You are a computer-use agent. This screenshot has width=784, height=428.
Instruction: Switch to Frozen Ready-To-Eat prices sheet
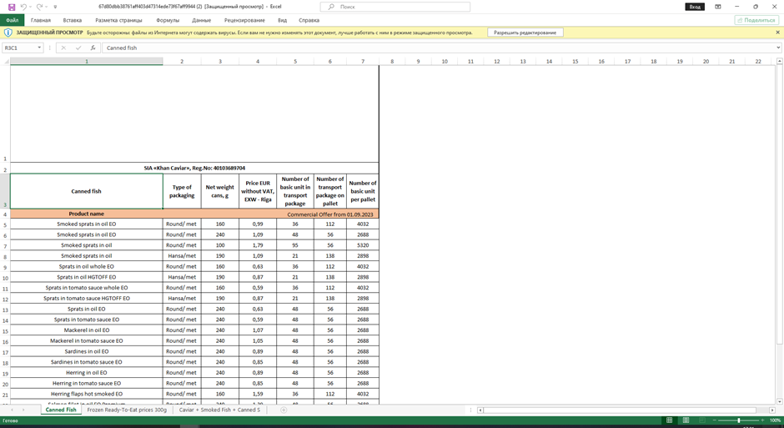[127, 410]
